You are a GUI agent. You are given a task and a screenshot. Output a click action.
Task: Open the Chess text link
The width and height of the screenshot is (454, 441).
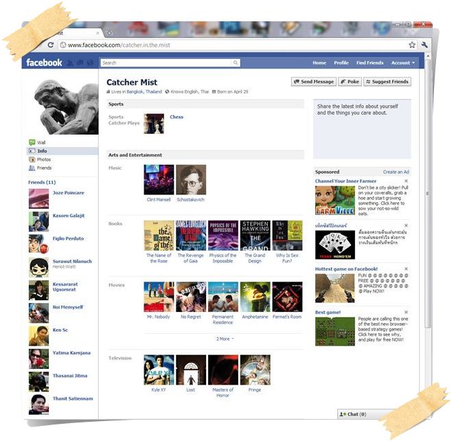177,117
